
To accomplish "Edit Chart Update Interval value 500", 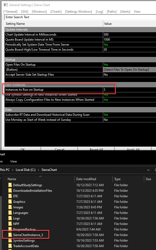I will 130,35.
